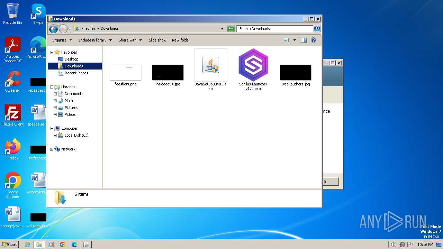Image resolution: width=443 pixels, height=249 pixels.
Task: Open the Organize menu
Action: (x=62, y=40)
